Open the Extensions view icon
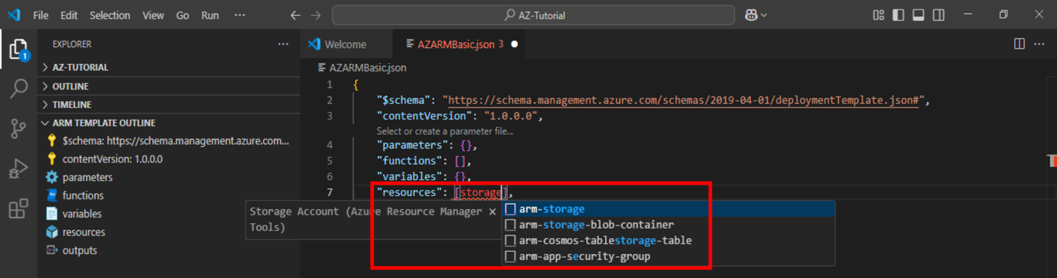 (19, 208)
